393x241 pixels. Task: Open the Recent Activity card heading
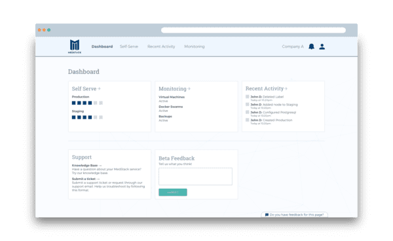click(x=265, y=88)
